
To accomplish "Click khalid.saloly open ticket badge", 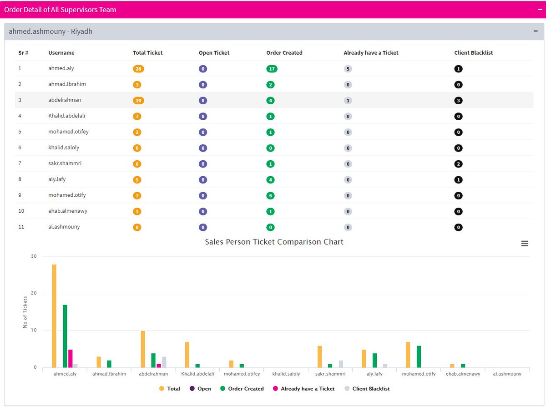I will pos(203,148).
